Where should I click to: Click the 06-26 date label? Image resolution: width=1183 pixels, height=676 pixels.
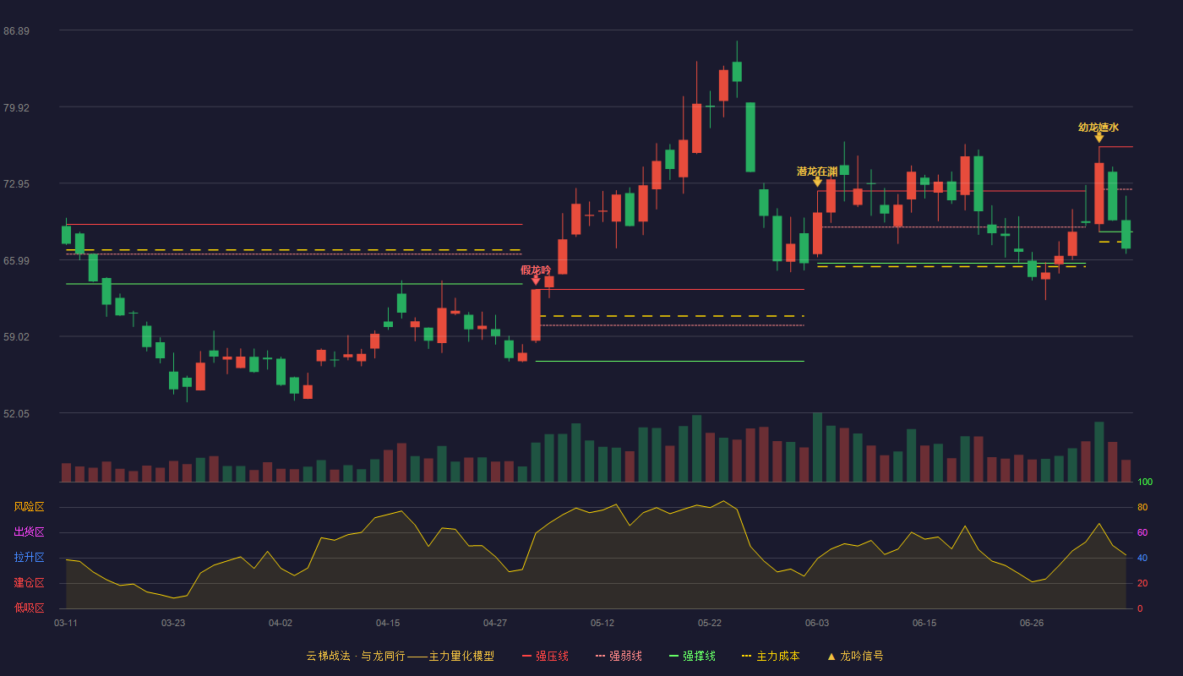pos(1032,624)
